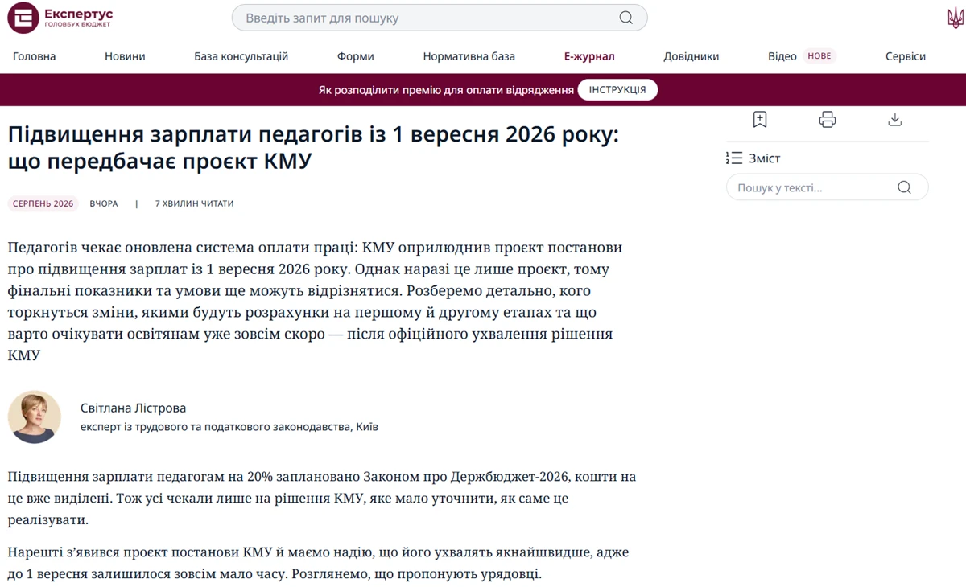
Task: Click the search magnifier in the top bar
Action: (625, 18)
